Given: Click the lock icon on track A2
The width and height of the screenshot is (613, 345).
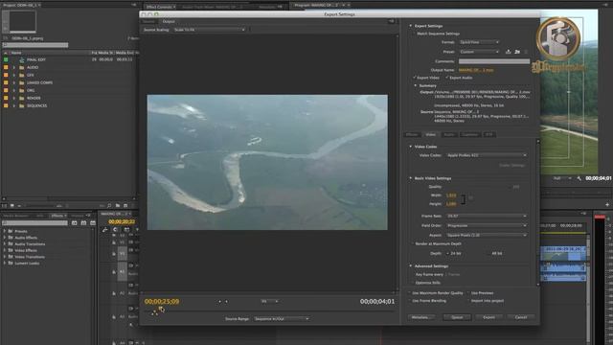Looking at the screenshot, I should [x=114, y=293].
